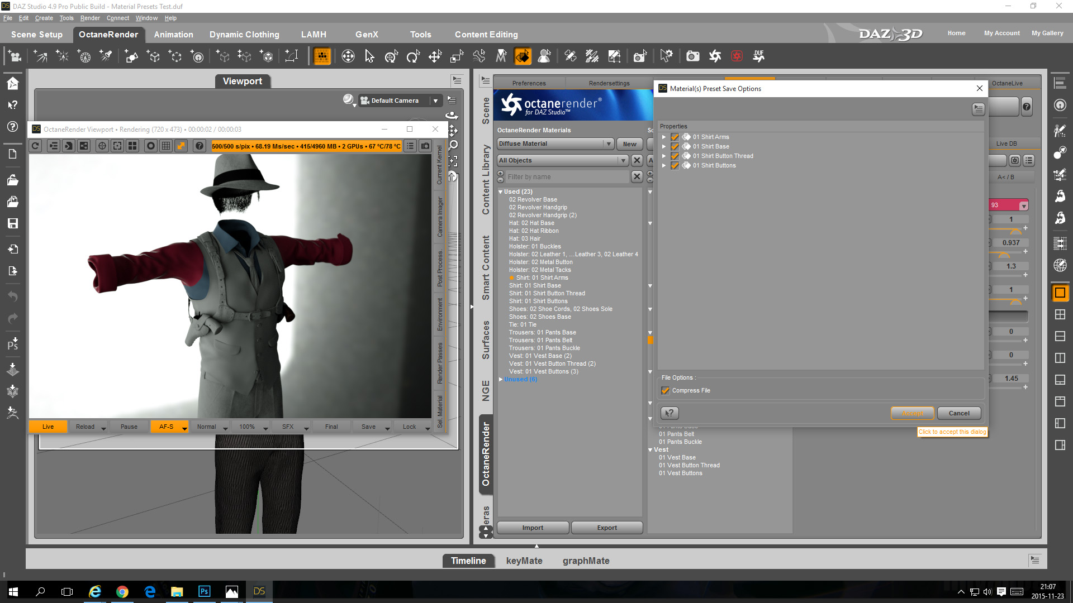Click the Filter by name field

click(x=567, y=177)
